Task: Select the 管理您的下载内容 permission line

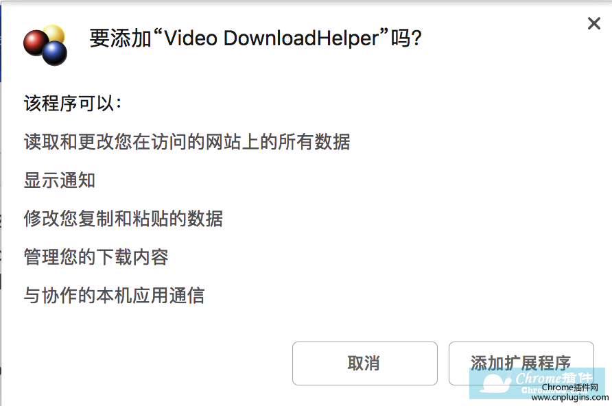Action: pyautogui.click(x=96, y=257)
